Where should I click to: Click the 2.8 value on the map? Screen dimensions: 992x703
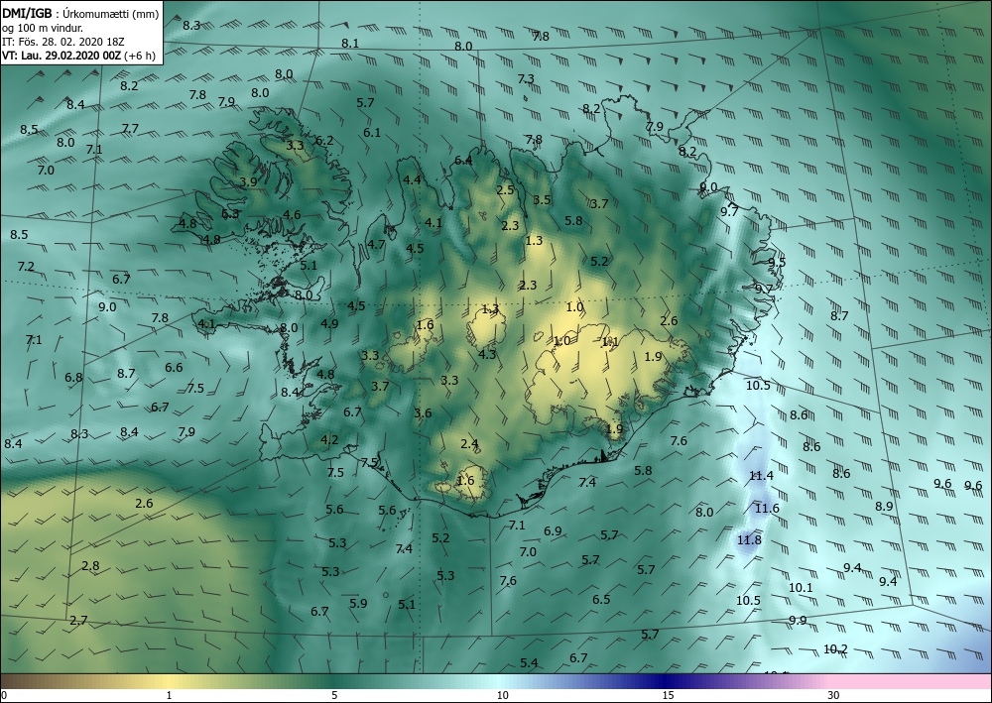point(90,566)
